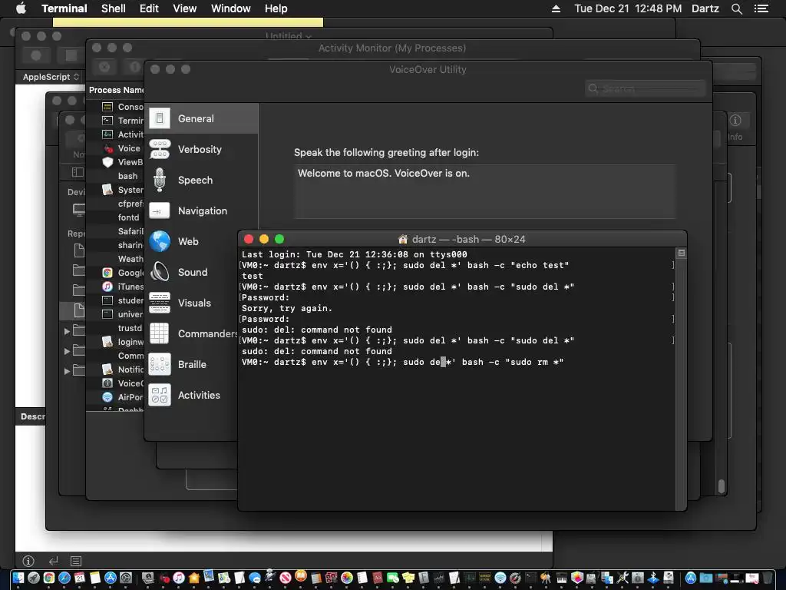
Task: Open the Terminal application menu
Action: [x=64, y=8]
